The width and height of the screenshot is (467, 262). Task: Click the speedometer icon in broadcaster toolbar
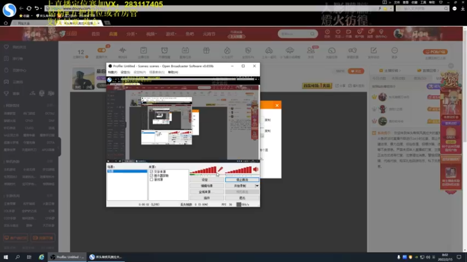(x=332, y=50)
